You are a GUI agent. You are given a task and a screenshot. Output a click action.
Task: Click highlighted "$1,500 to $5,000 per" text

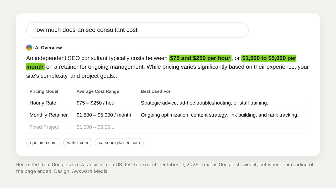269,58
